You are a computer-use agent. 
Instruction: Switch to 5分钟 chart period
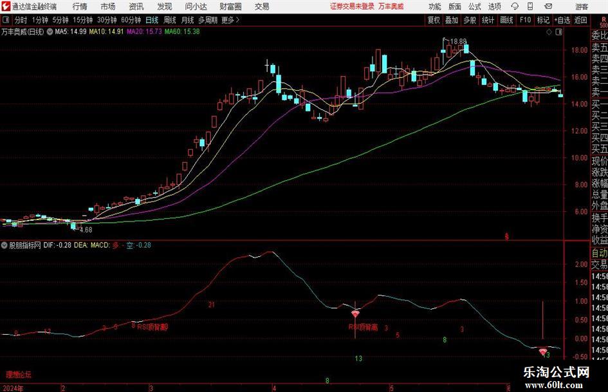pyautogui.click(x=60, y=20)
